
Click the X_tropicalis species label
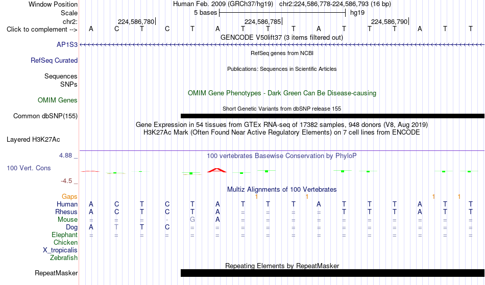60,250
